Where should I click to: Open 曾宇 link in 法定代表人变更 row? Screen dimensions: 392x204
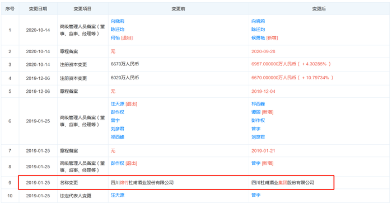tap(256, 195)
